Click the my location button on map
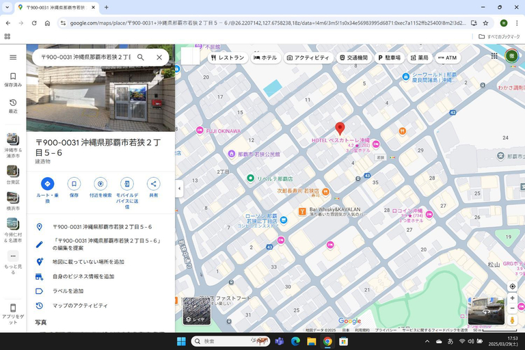525x350 pixels. (512, 286)
